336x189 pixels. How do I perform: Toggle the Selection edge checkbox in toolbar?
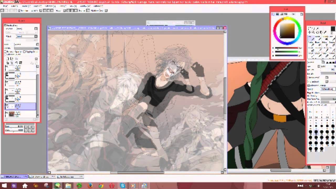click(x=19, y=10)
